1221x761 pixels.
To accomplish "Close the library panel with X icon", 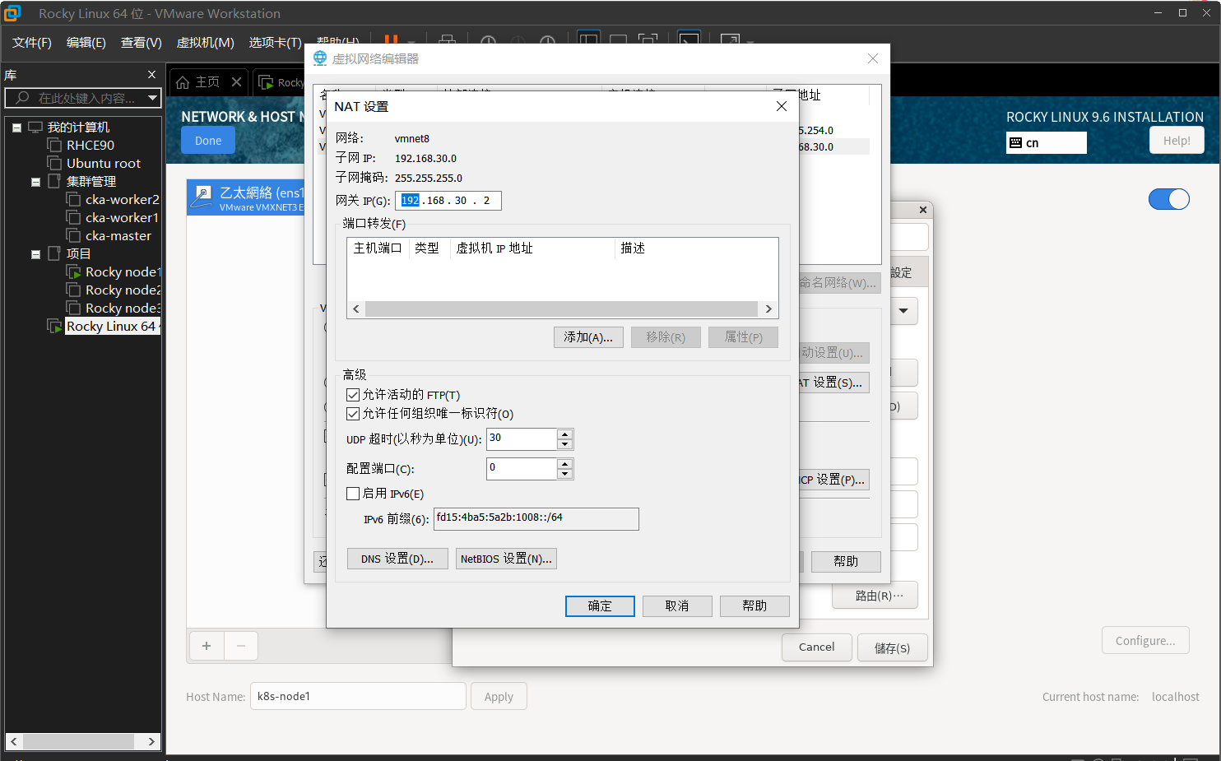I will click(x=151, y=75).
